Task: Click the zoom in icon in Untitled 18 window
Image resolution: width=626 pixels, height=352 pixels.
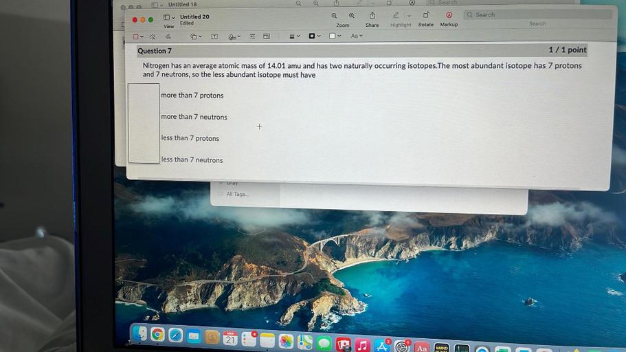Action: click(316, 3)
